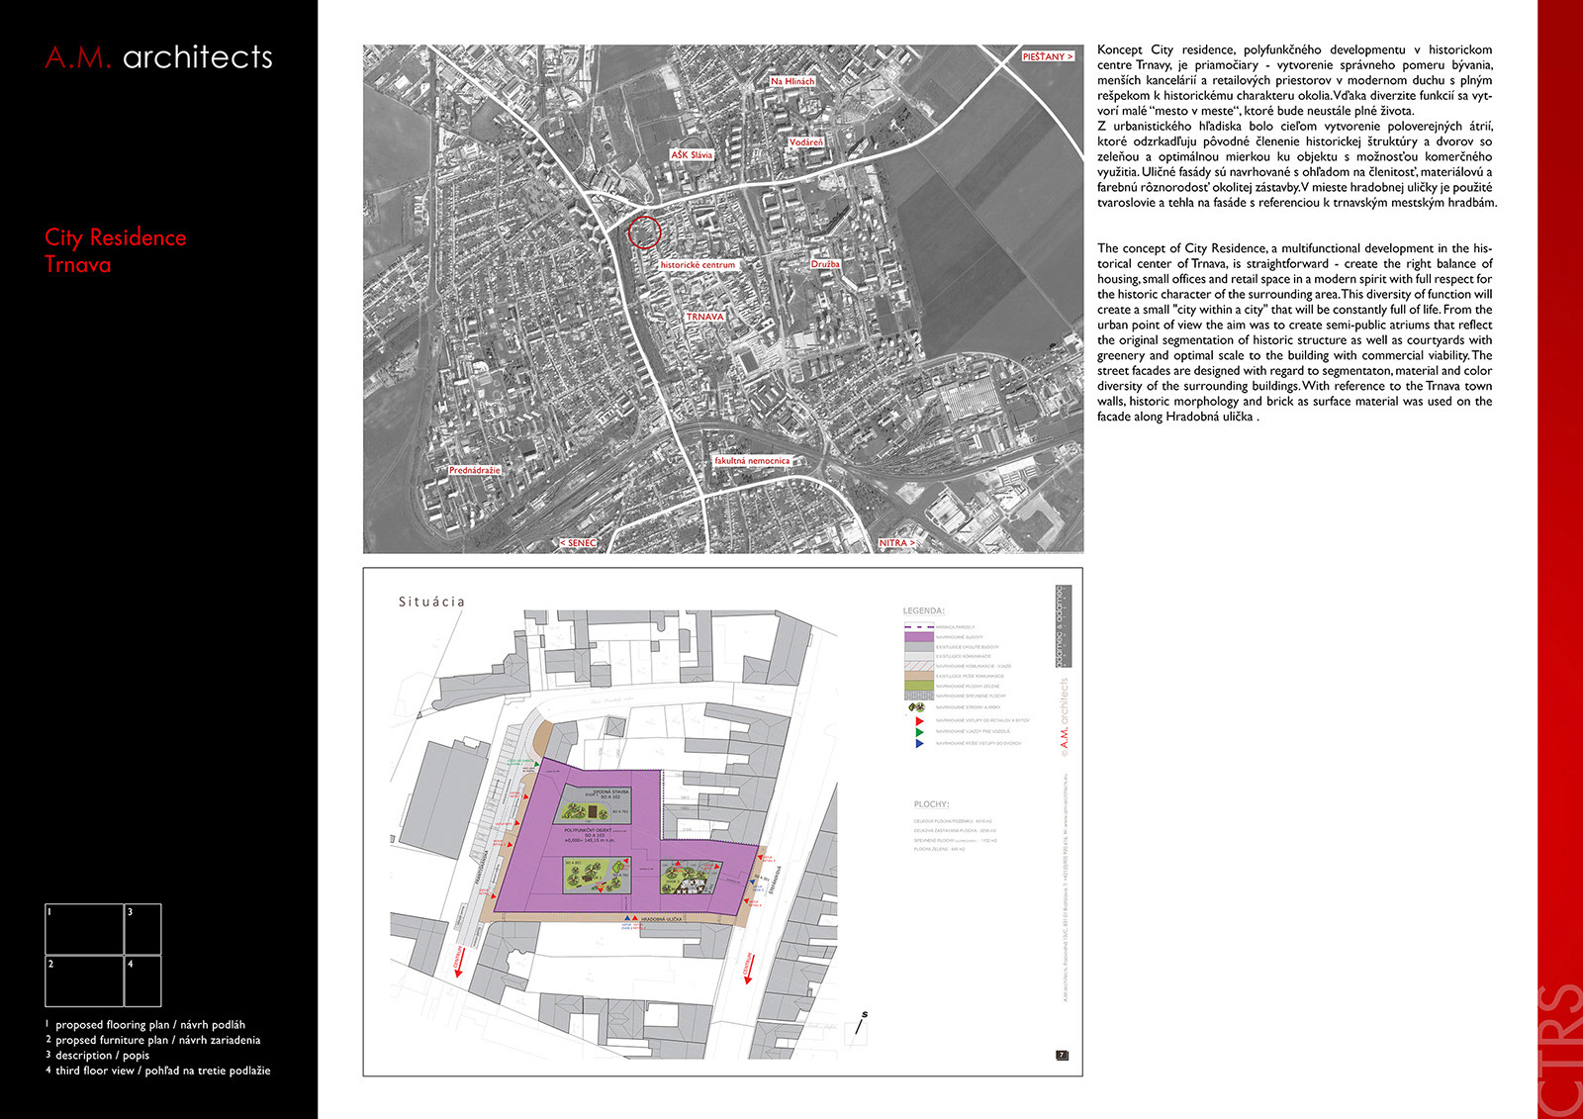Click the HRADOBNÁ ULIČKA street label
The image size is (1583, 1119).
pyautogui.click(x=661, y=919)
